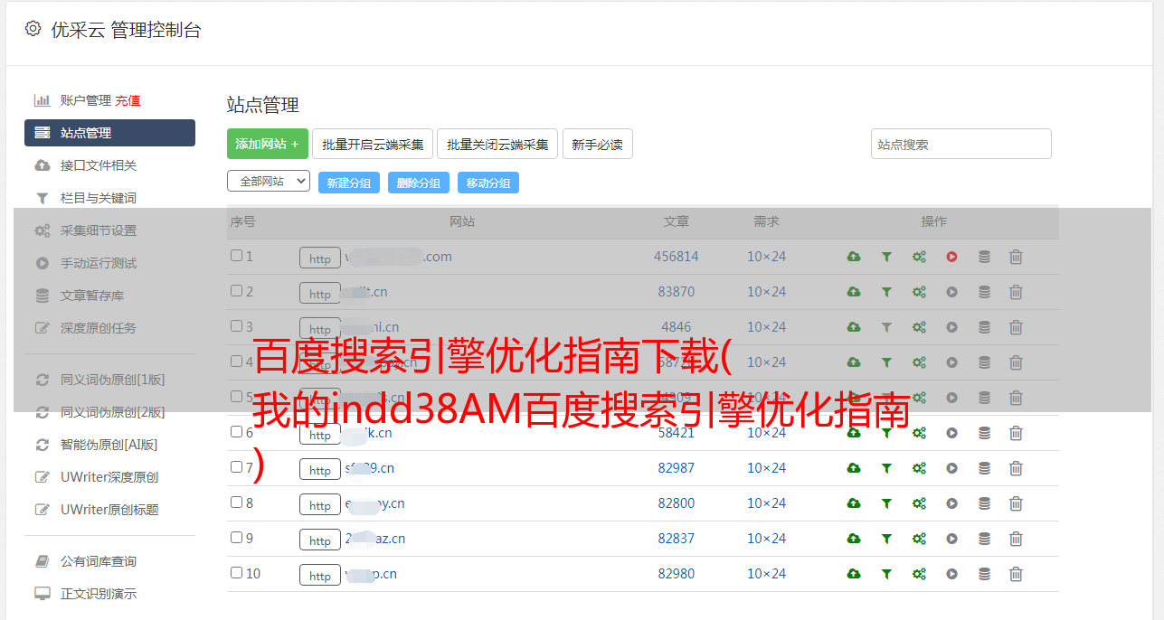Click 批量开启云端采集 button
Image resolution: width=1164 pixels, height=620 pixels.
[373, 144]
